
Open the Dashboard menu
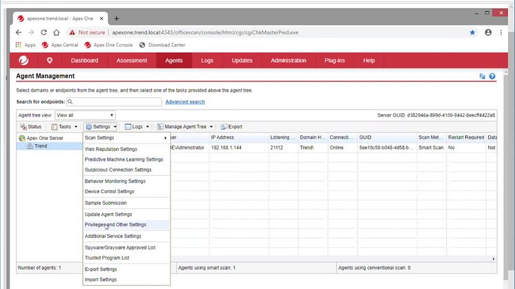click(x=84, y=61)
